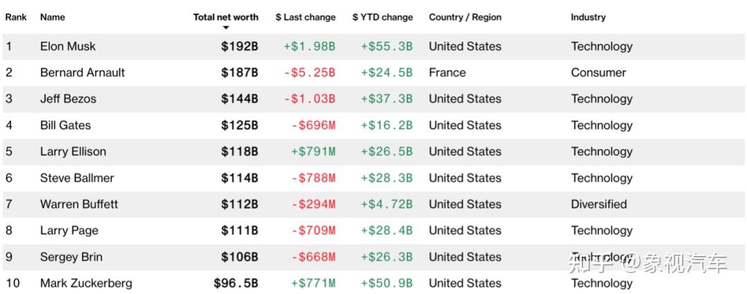Open the Bill Gates row name

(x=65, y=125)
